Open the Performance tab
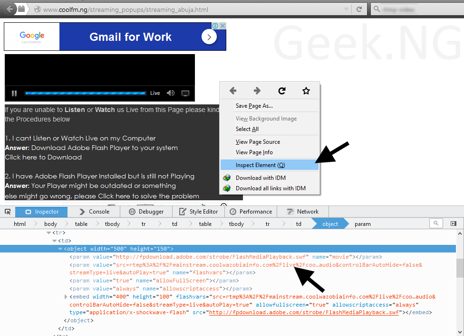Viewport: 464px width, 336px height. [x=251, y=212]
